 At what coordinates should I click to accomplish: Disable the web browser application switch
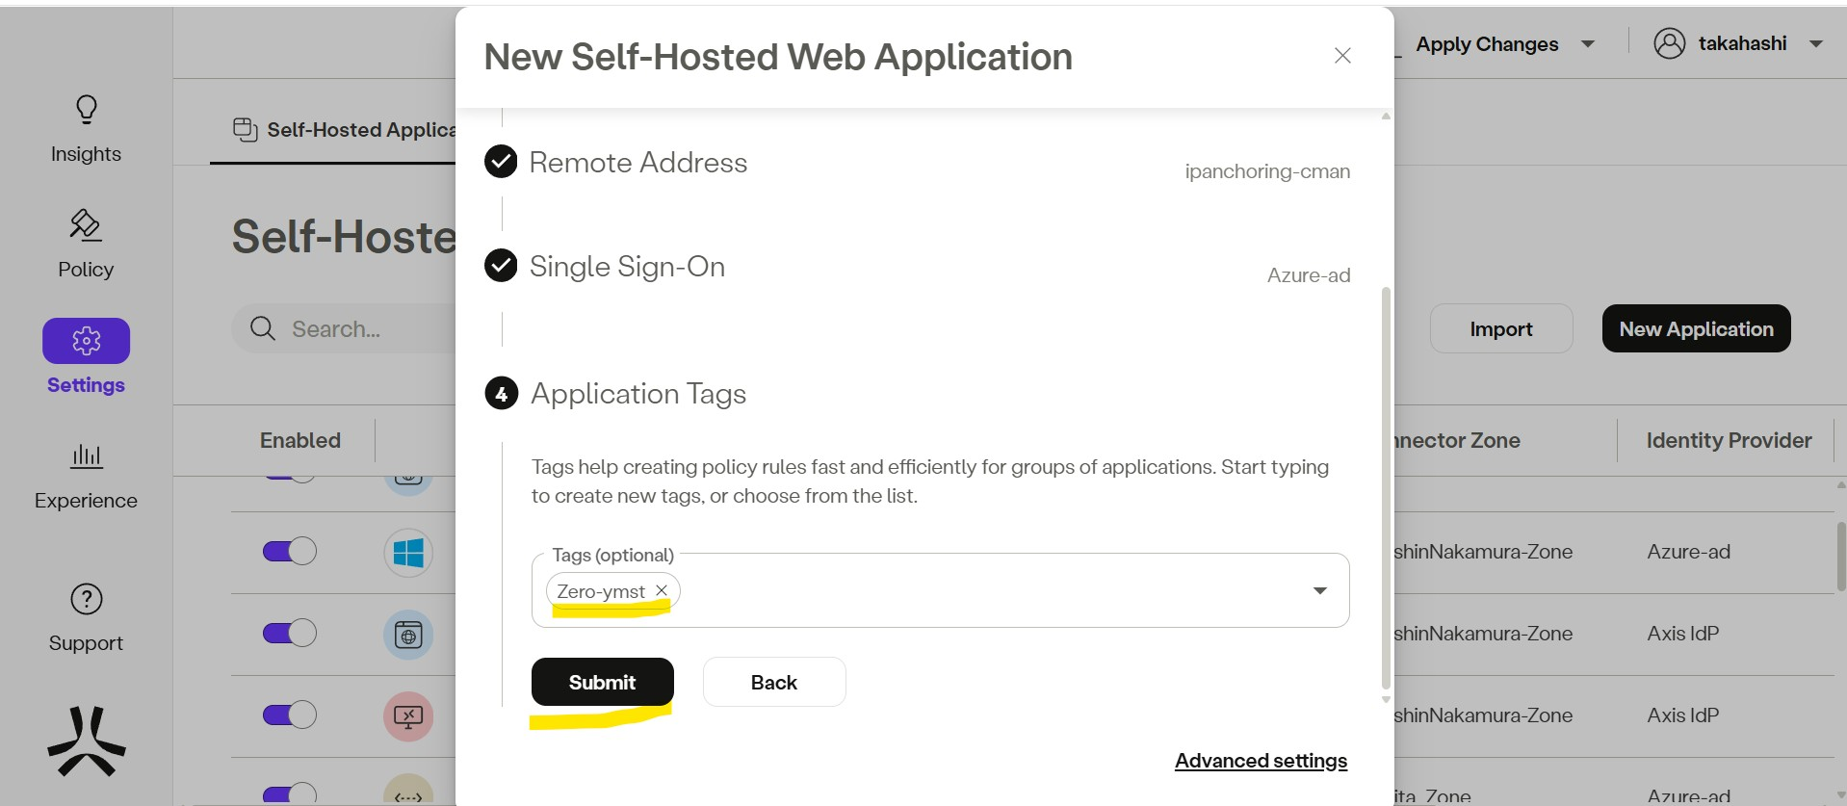[290, 633]
